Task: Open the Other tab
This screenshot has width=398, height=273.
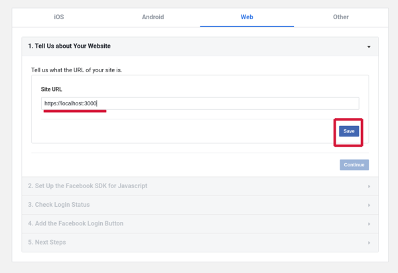Action: (x=341, y=17)
